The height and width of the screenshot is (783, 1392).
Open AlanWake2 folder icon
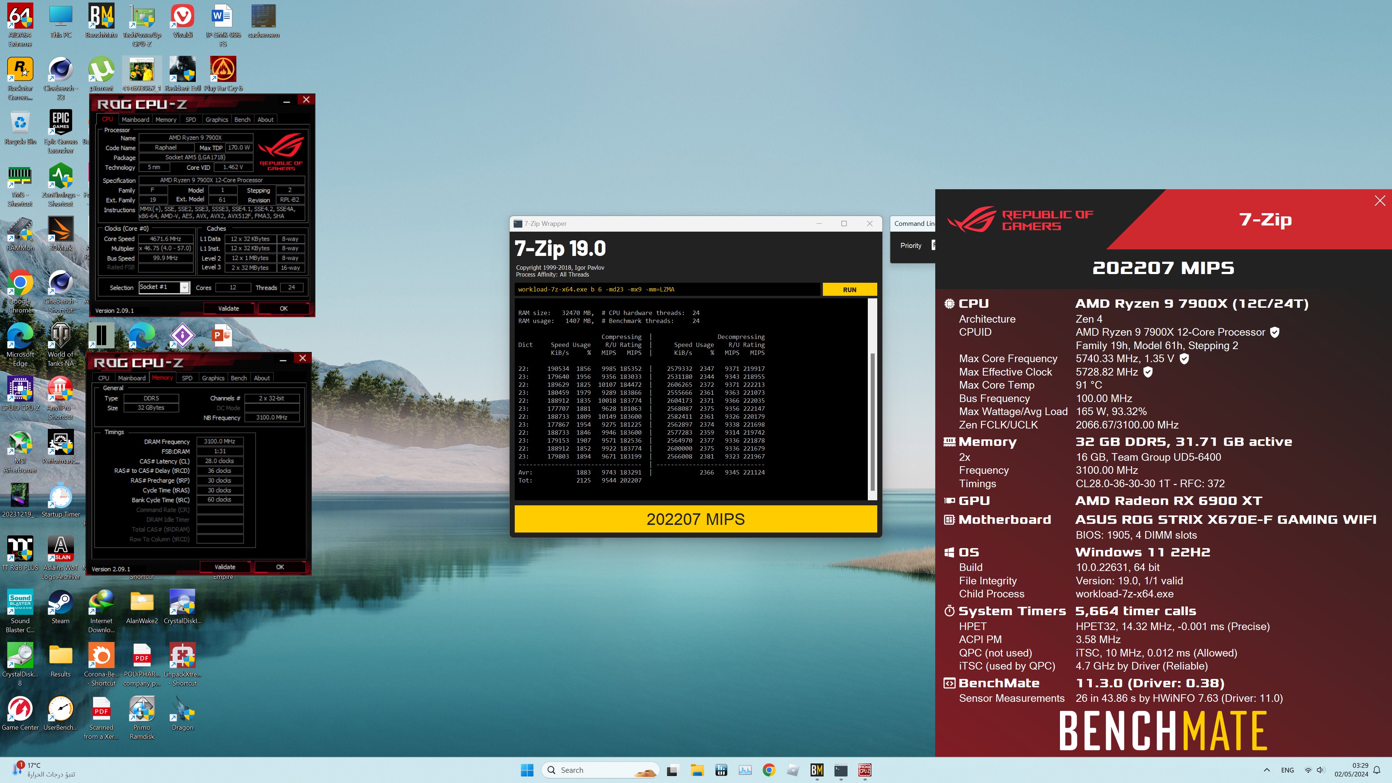coord(142,608)
